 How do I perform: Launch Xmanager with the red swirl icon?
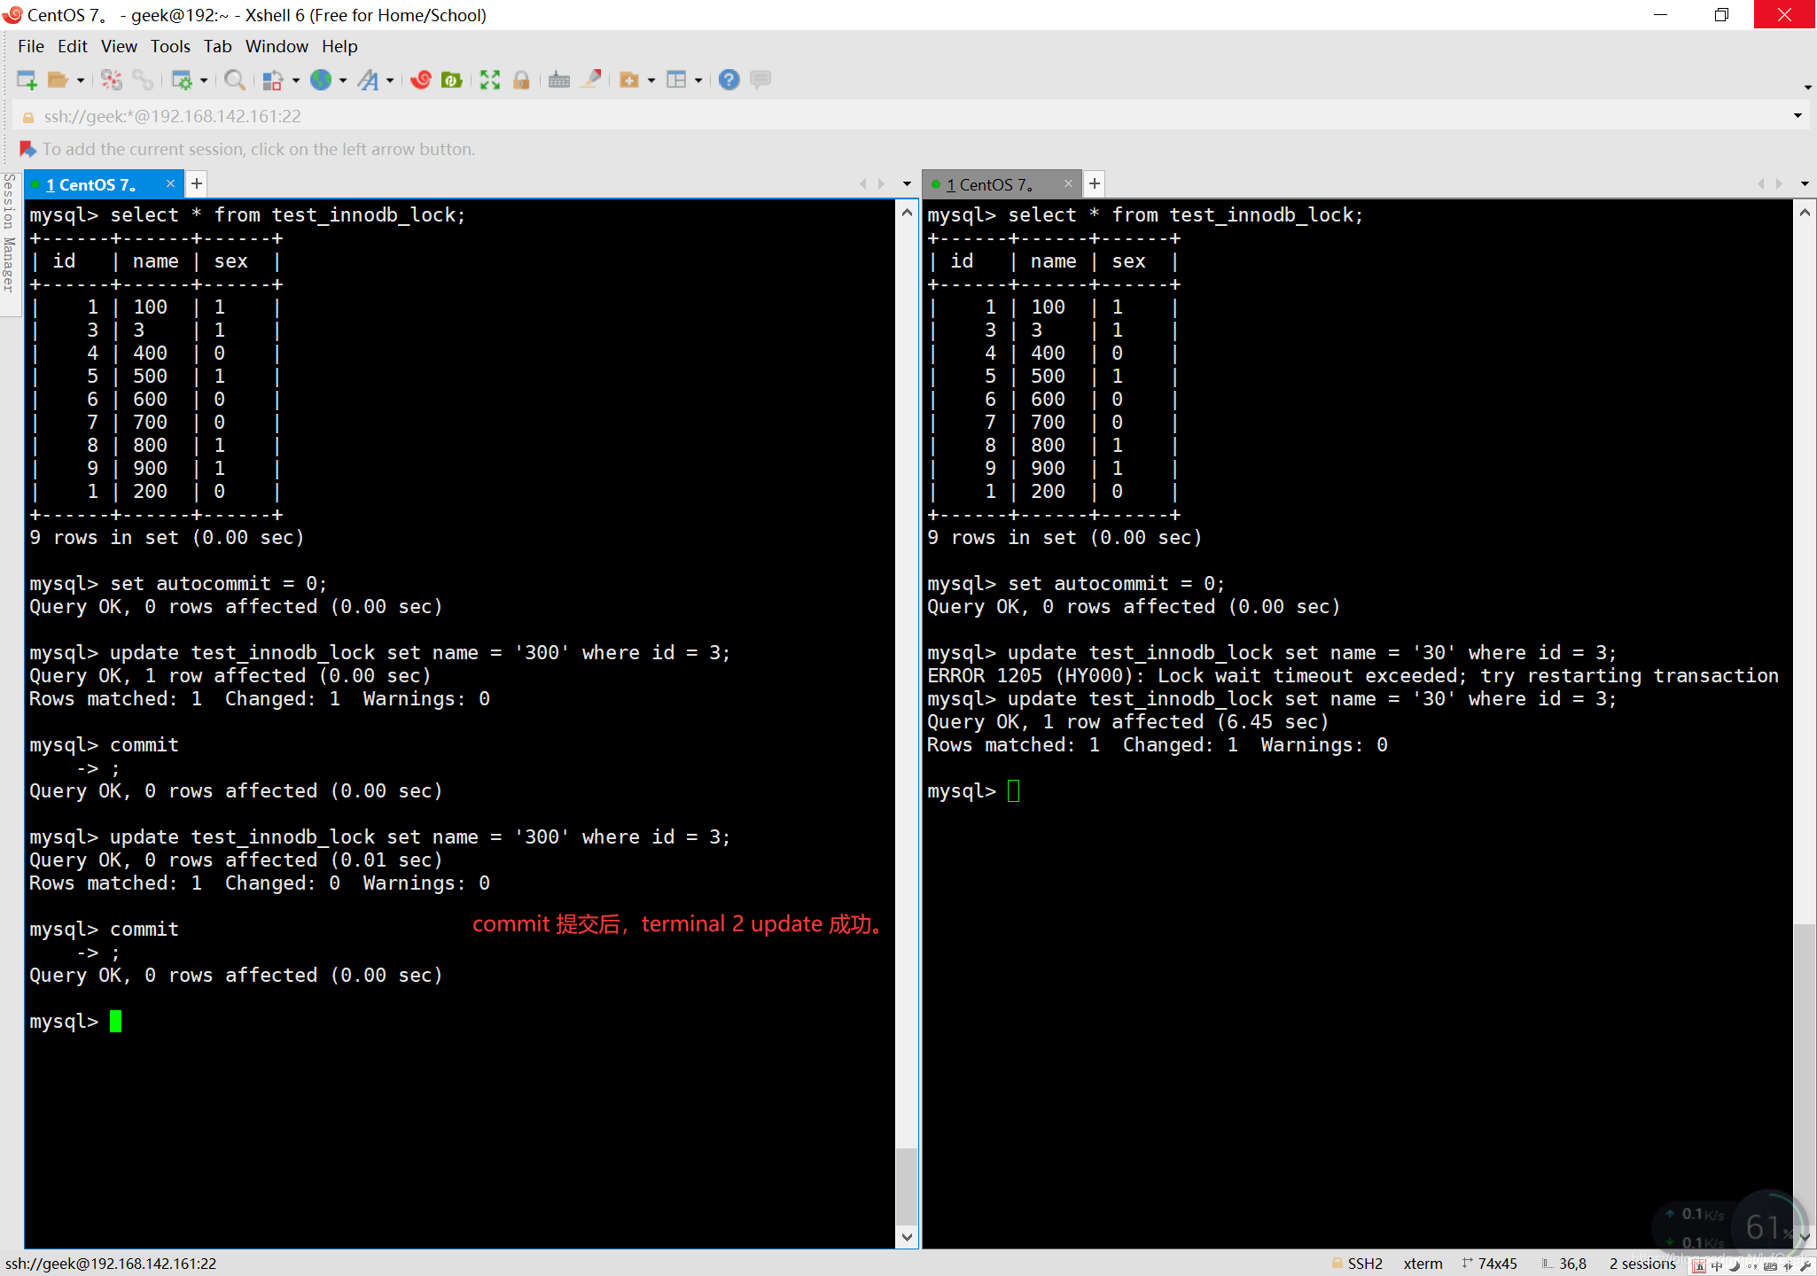[421, 80]
